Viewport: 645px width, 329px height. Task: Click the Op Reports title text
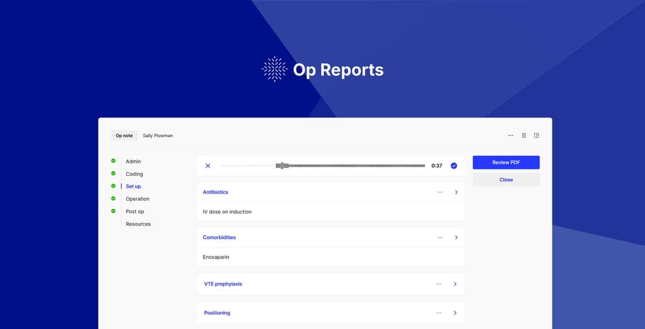click(x=338, y=70)
